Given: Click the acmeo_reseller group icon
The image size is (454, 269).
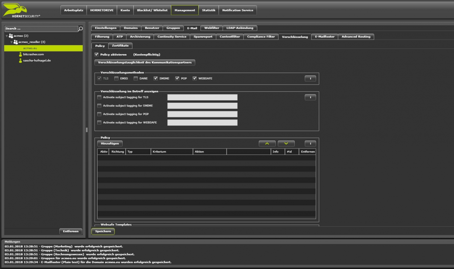Looking at the screenshot, I should point(16,42).
